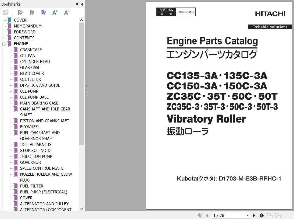
Task: Open the CRANKCASE bookmark
Action: coord(31,50)
